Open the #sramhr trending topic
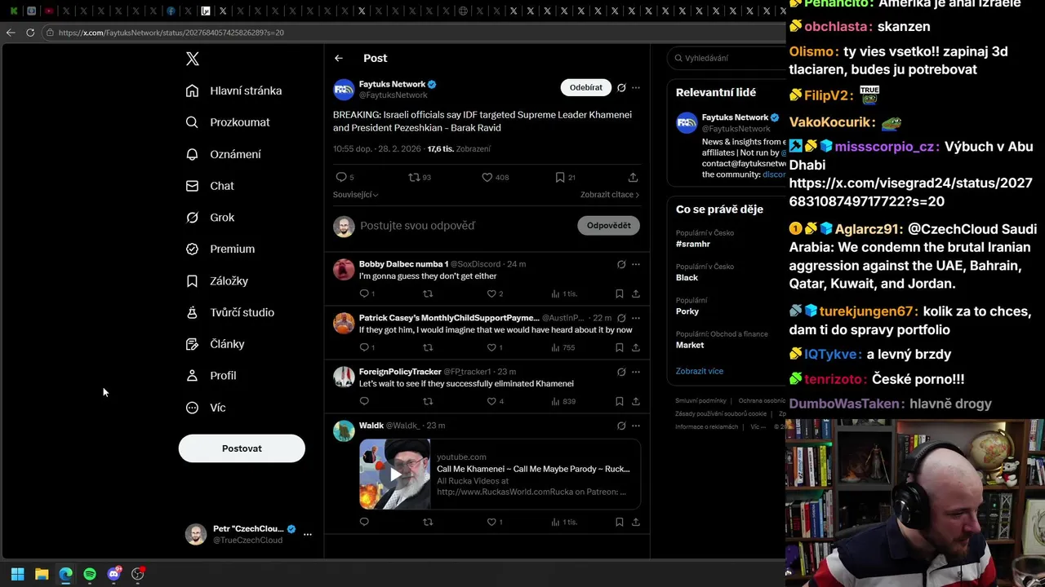 click(x=693, y=244)
